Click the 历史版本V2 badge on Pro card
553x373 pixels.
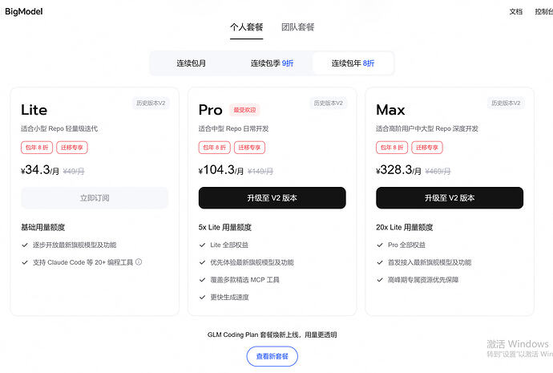click(328, 103)
